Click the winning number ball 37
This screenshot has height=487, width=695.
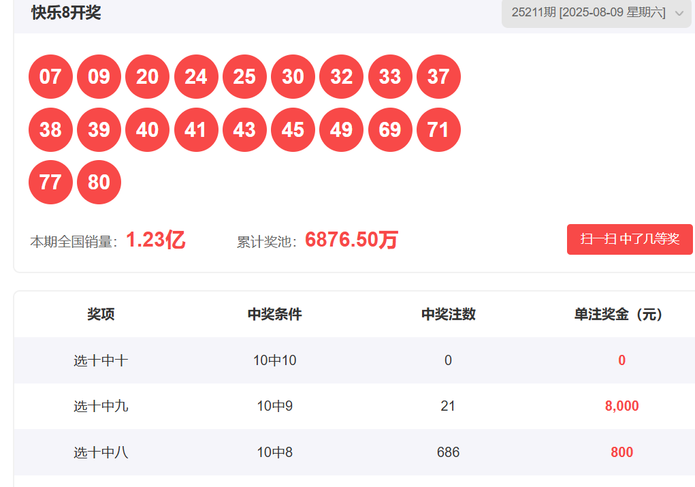[439, 77]
